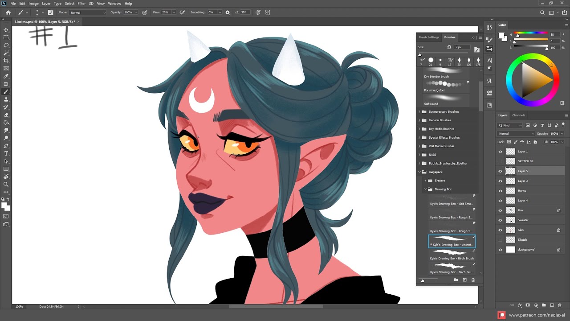
Task: Toggle pressure for opacity button
Action: (x=145, y=12)
